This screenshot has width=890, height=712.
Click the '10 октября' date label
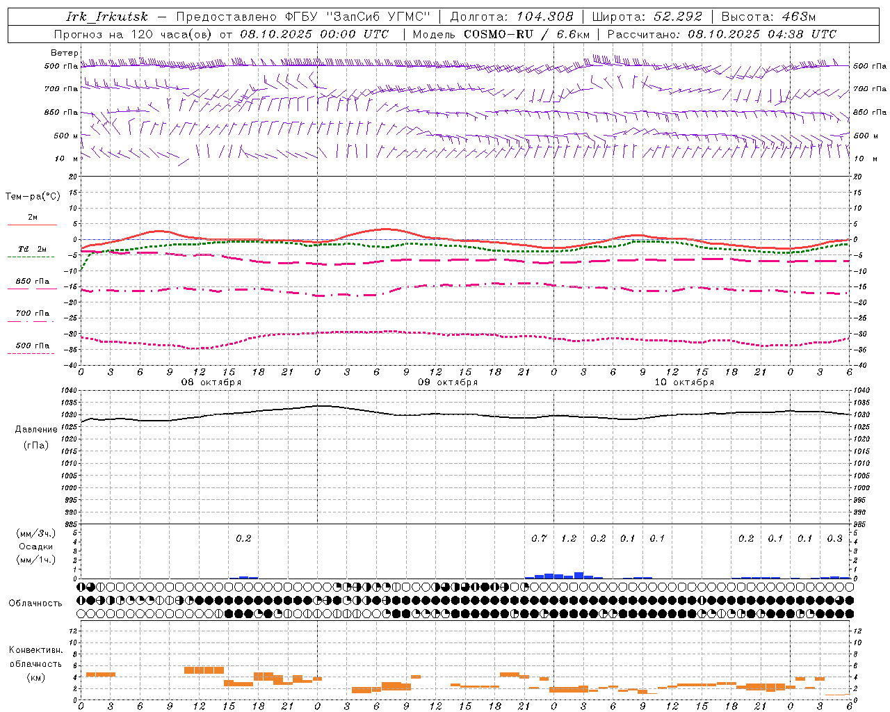(684, 382)
